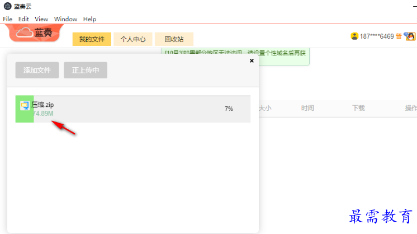Click the account name 187****6469

[x=377, y=36]
